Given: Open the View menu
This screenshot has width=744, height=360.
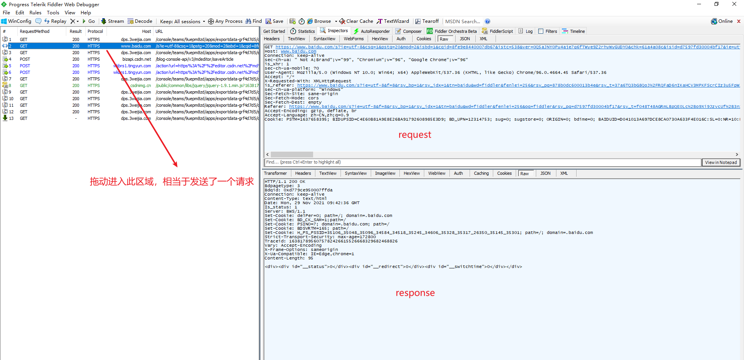Looking at the screenshot, I should click(70, 12).
